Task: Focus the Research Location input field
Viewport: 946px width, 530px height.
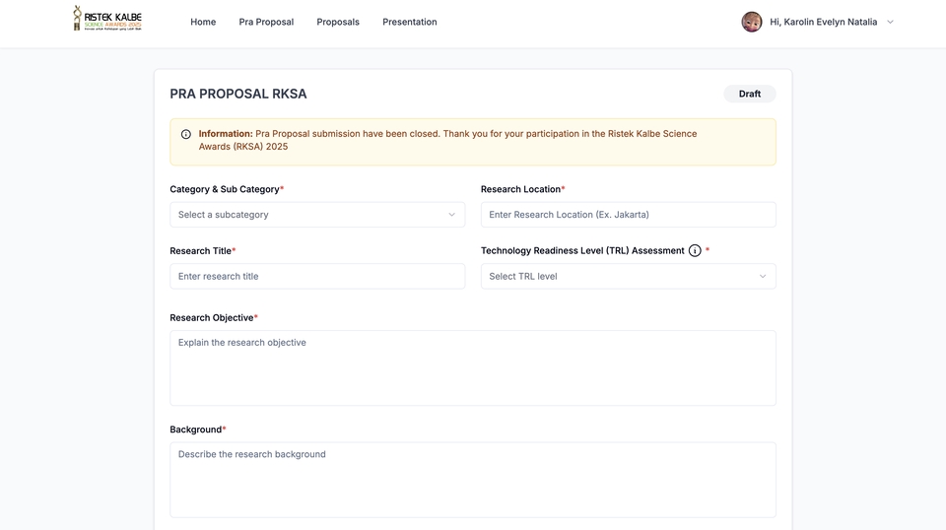Action: 628,215
